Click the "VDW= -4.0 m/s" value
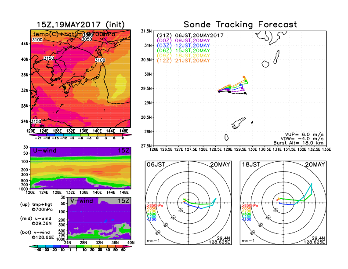 tap(302, 139)
